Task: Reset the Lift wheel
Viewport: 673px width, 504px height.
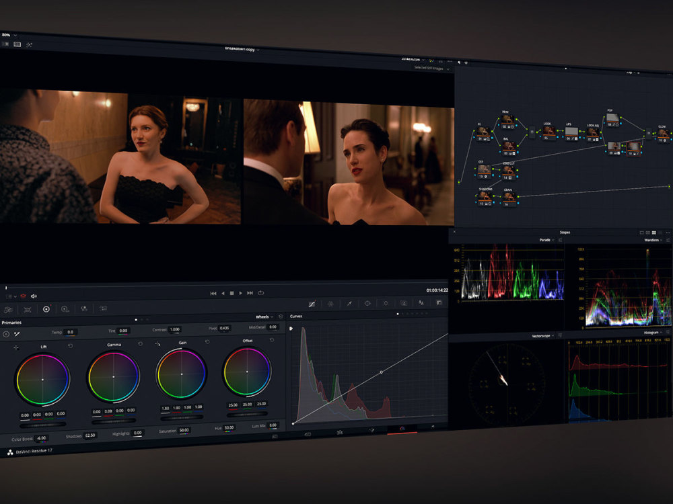Action: click(x=71, y=346)
